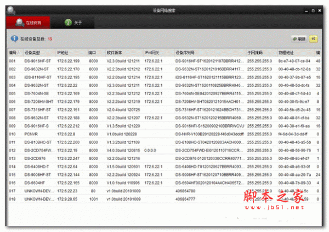Click the green info icon on 关于 tab
The width and height of the screenshot is (329, 232).
68,23
